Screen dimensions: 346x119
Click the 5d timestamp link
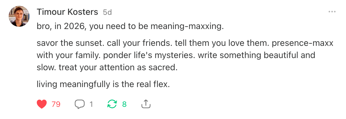(x=107, y=12)
